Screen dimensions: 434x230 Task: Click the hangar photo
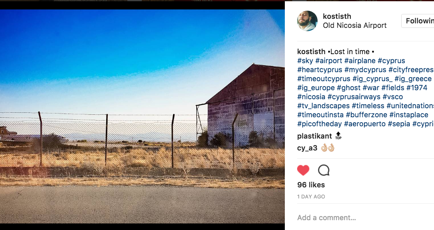tap(142, 116)
